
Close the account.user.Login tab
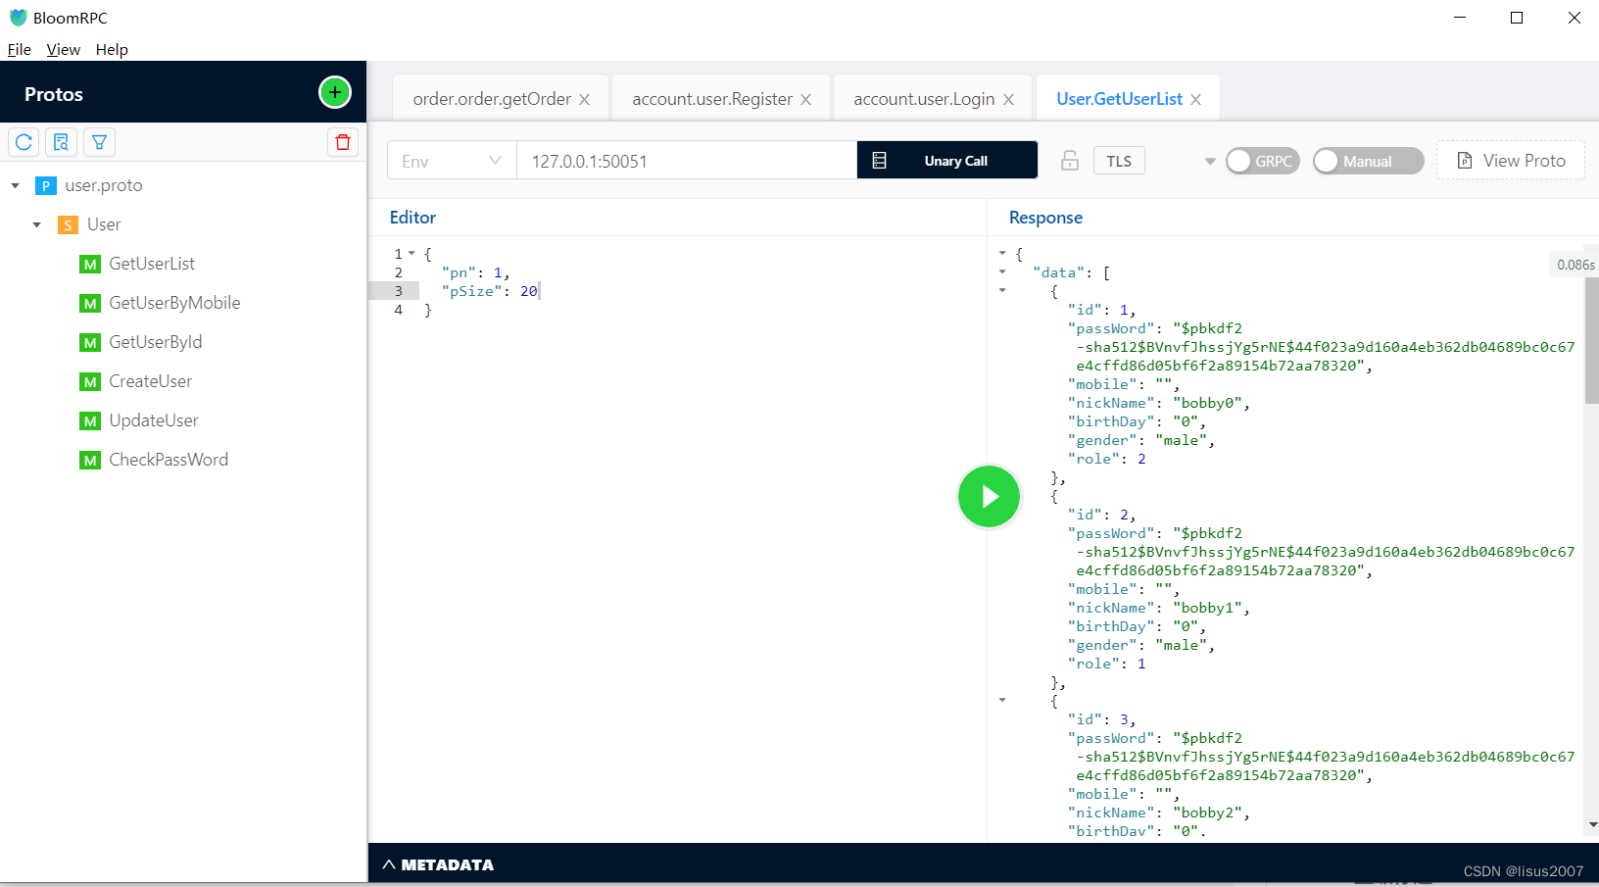(x=1008, y=100)
